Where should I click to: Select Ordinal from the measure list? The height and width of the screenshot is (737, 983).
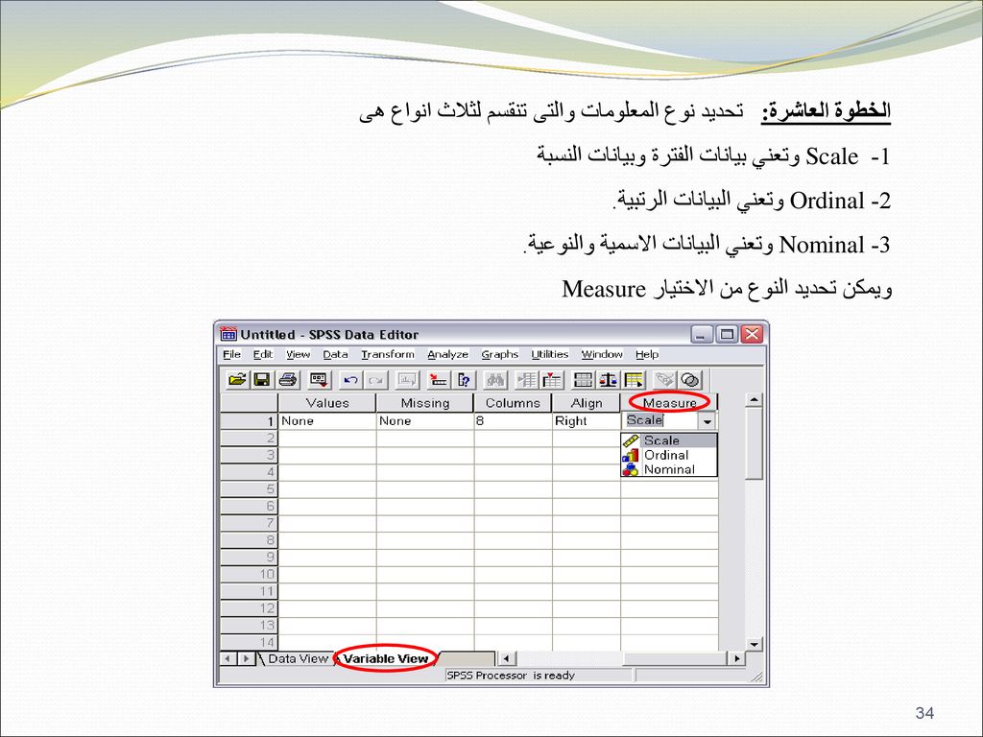(669, 455)
